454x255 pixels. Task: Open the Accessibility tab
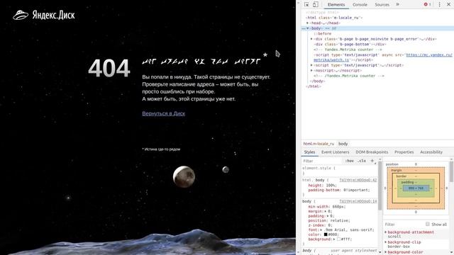pos(431,152)
